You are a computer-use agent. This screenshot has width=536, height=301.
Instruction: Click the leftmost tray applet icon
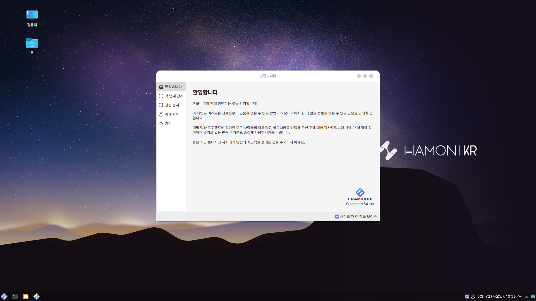click(x=467, y=297)
